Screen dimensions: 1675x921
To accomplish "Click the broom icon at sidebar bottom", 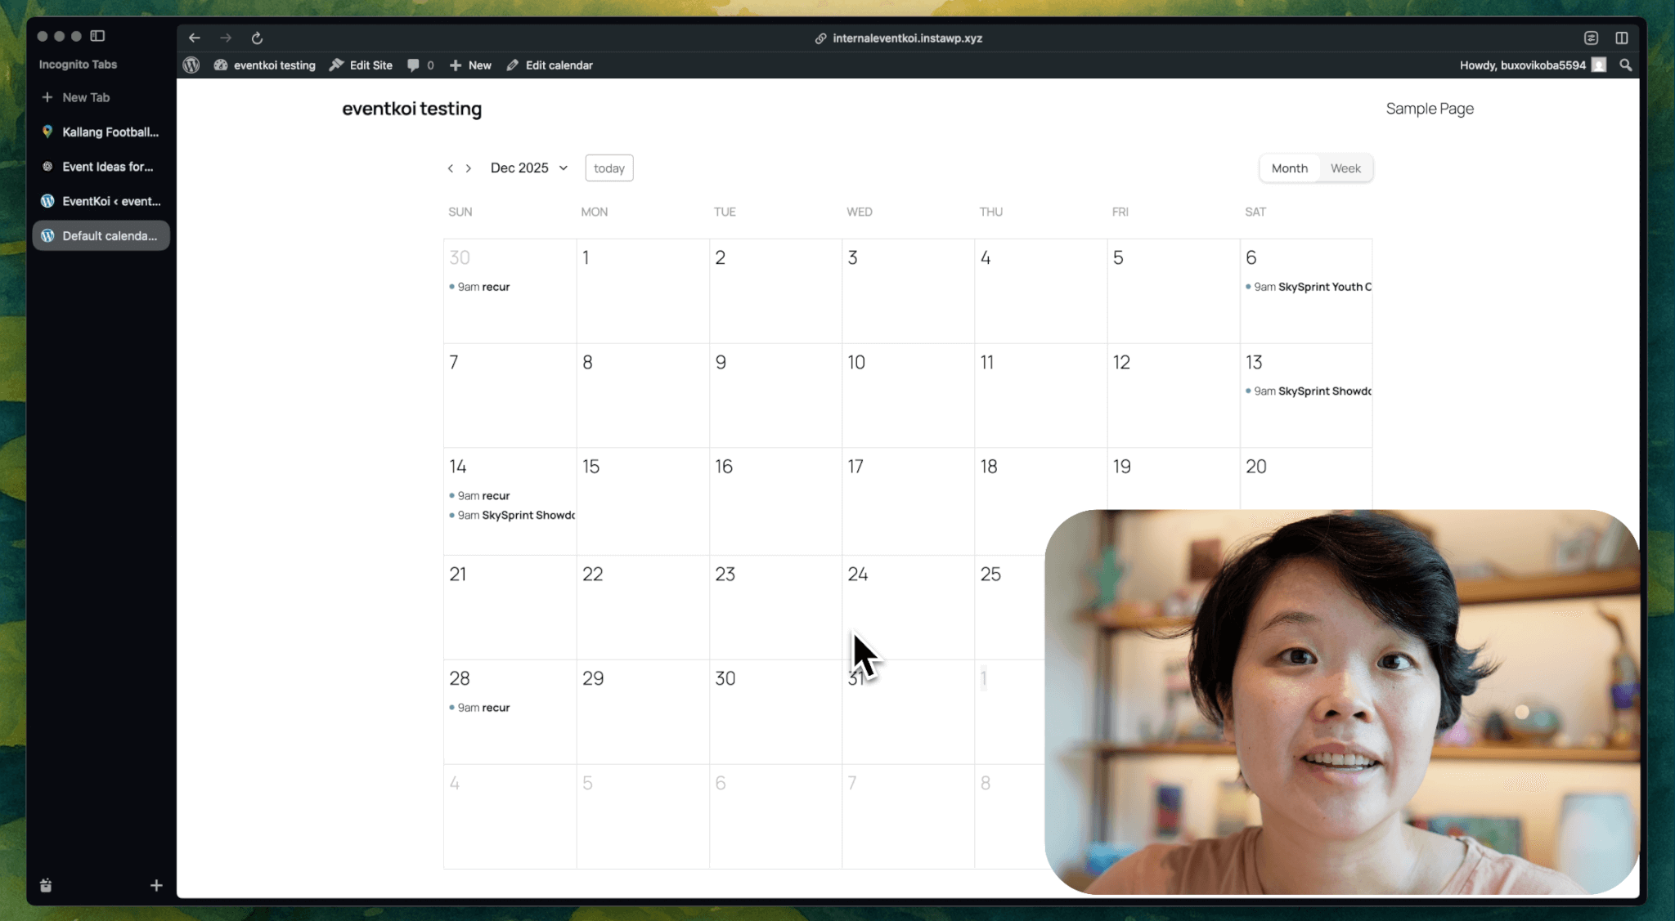I will pos(46,885).
